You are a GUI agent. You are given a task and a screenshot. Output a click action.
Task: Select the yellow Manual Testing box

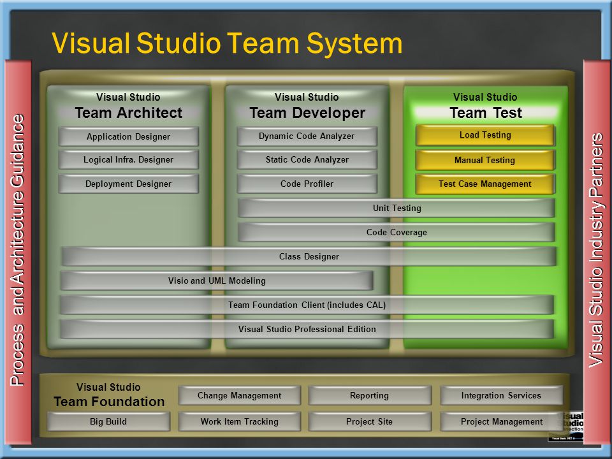(485, 160)
